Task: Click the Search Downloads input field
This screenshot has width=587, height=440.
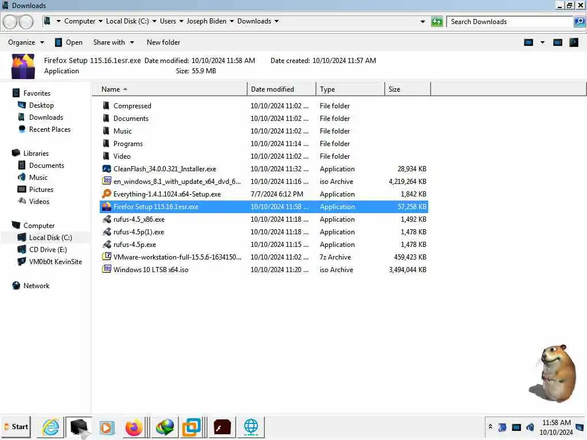Action: (x=510, y=22)
